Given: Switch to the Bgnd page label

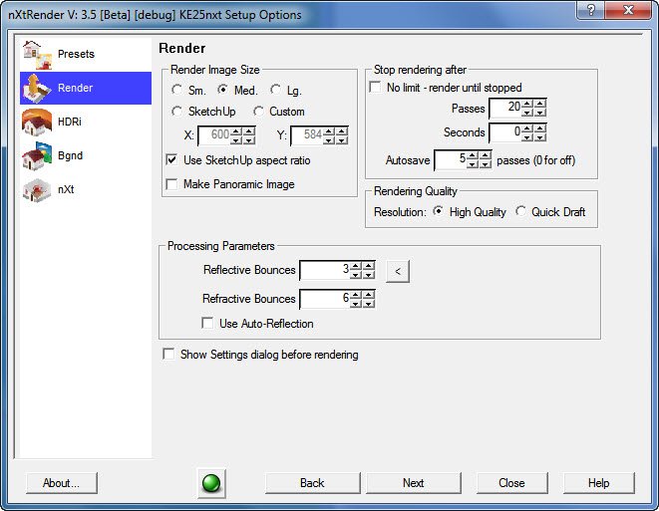Looking at the screenshot, I should click(x=70, y=155).
